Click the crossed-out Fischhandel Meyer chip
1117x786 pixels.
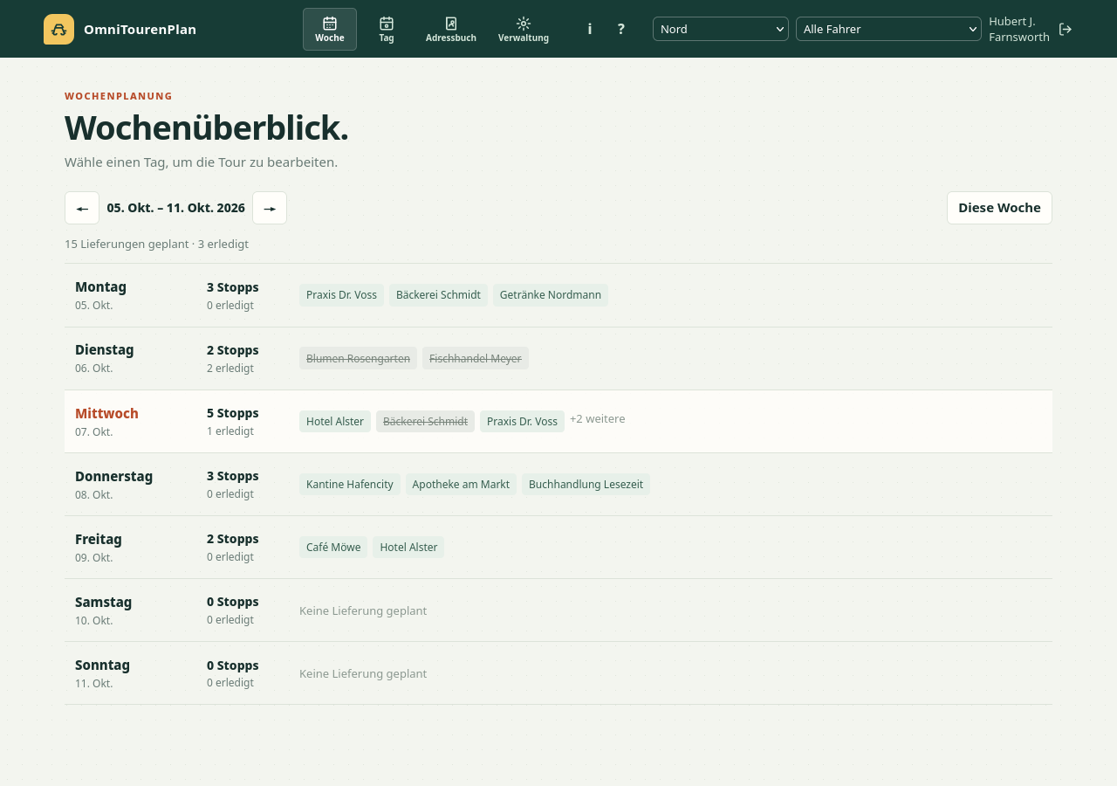476,358
